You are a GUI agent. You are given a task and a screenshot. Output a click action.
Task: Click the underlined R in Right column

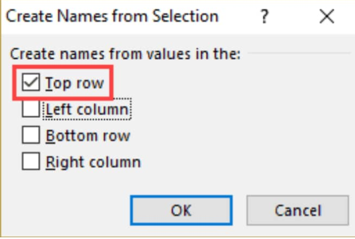point(50,162)
